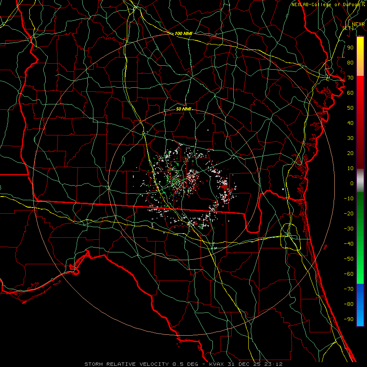Click the 40 value on the velocity scale

click(350, 123)
